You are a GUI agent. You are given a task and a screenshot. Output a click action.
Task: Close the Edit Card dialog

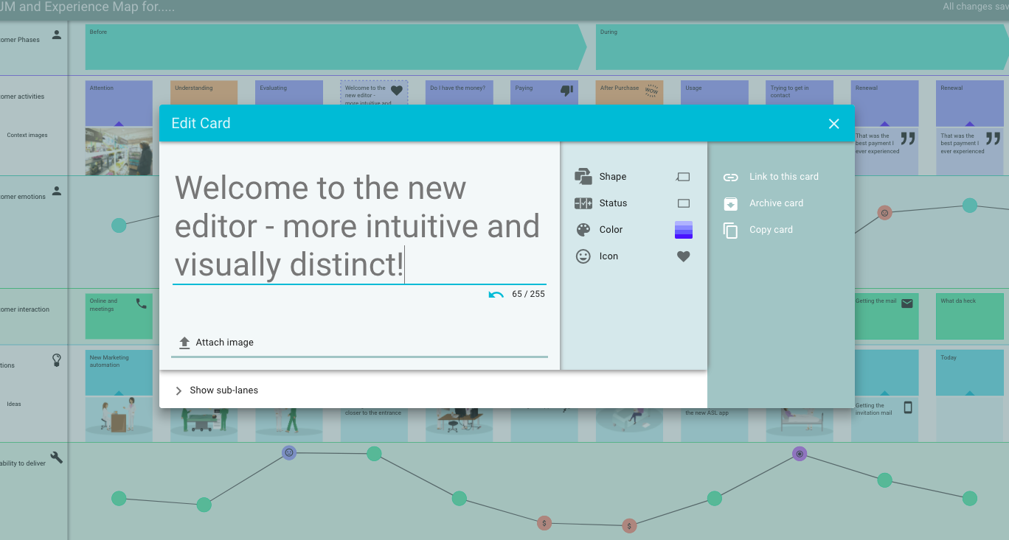click(833, 124)
